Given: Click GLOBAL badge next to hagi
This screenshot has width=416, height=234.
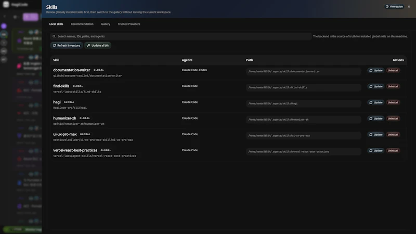Looking at the screenshot, I should click(x=69, y=102).
